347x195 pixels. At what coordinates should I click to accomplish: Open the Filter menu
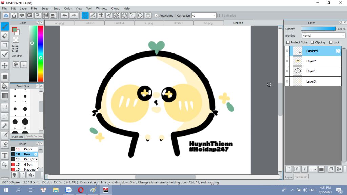pyautogui.click(x=34, y=8)
